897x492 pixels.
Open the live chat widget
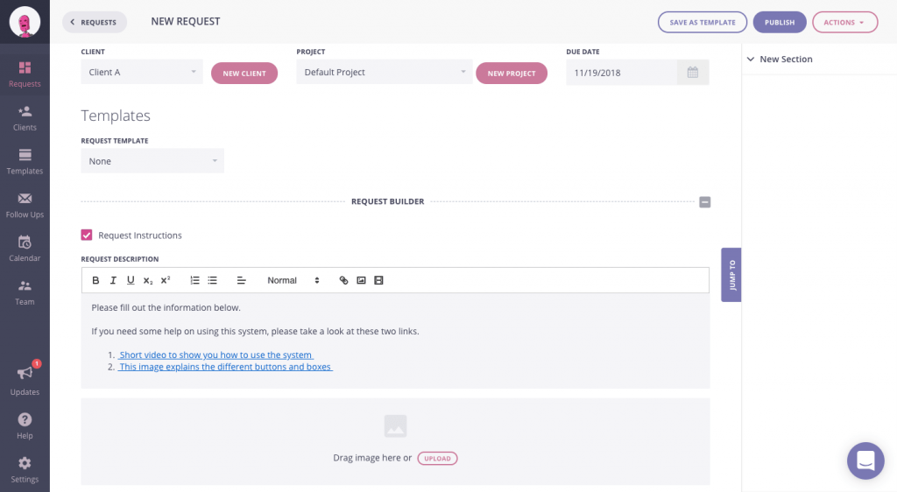[865, 460]
